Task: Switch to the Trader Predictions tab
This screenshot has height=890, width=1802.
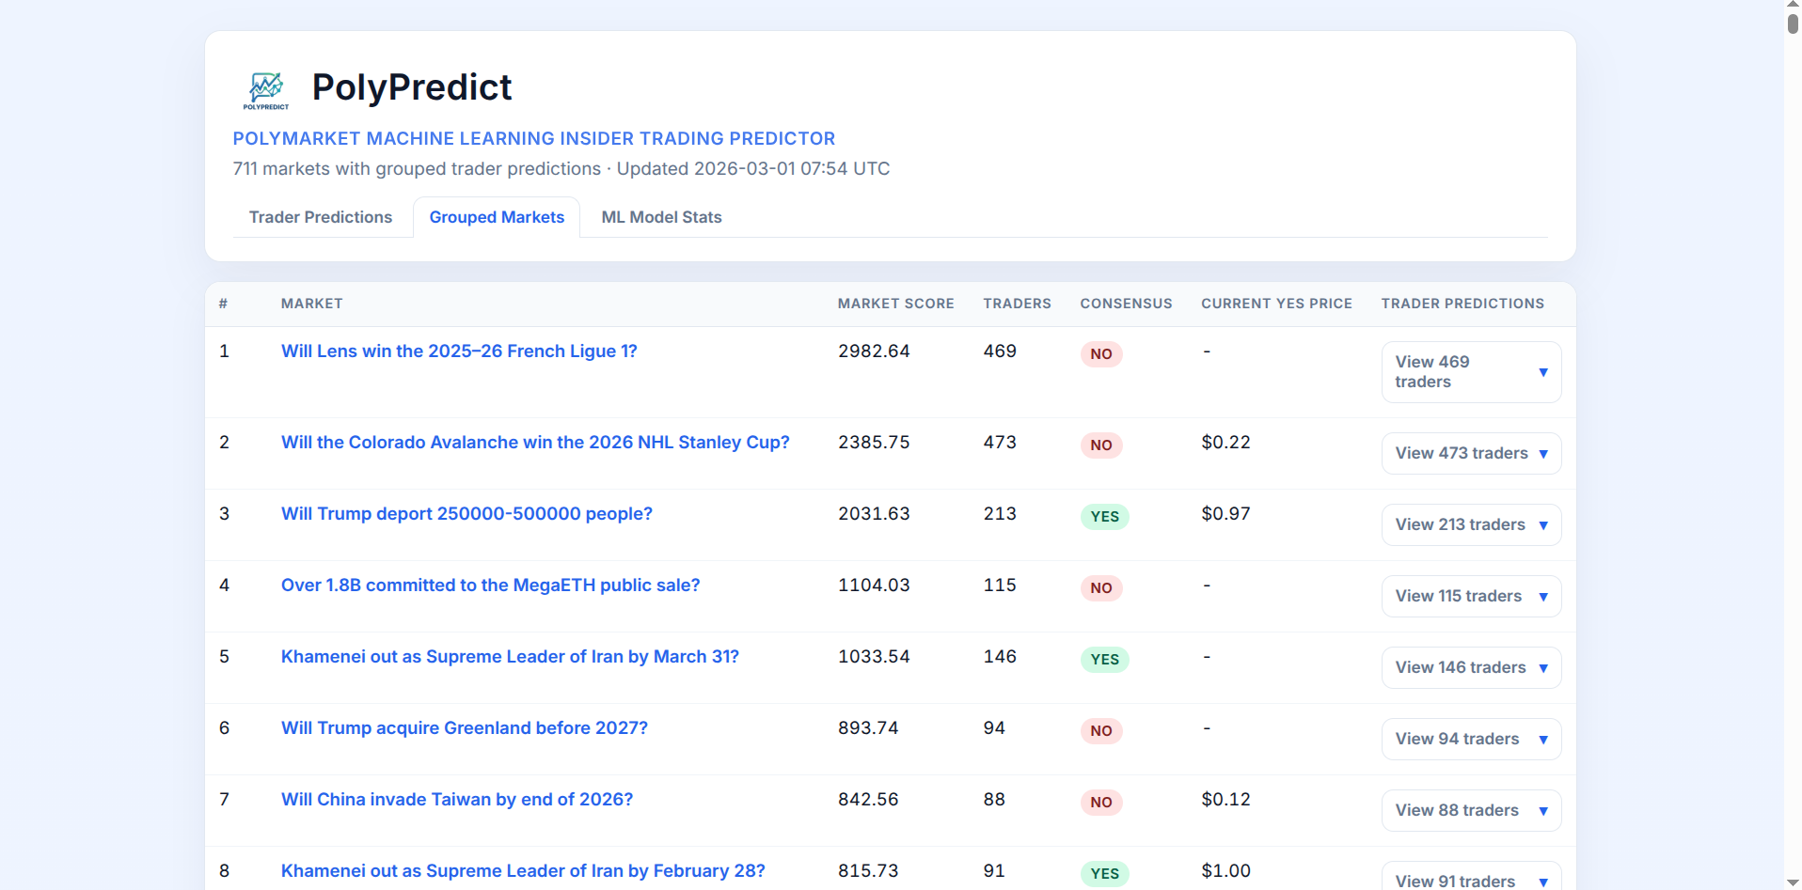Action: [x=321, y=217]
